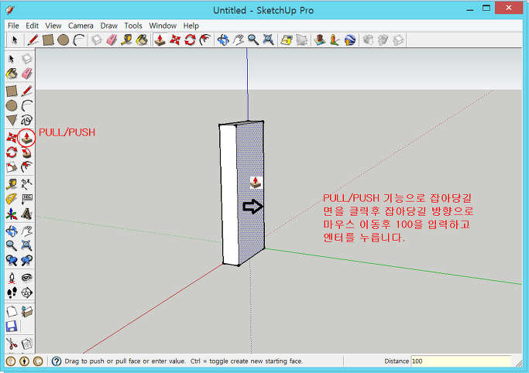Pick the Eraser tool in left palette

(26, 74)
